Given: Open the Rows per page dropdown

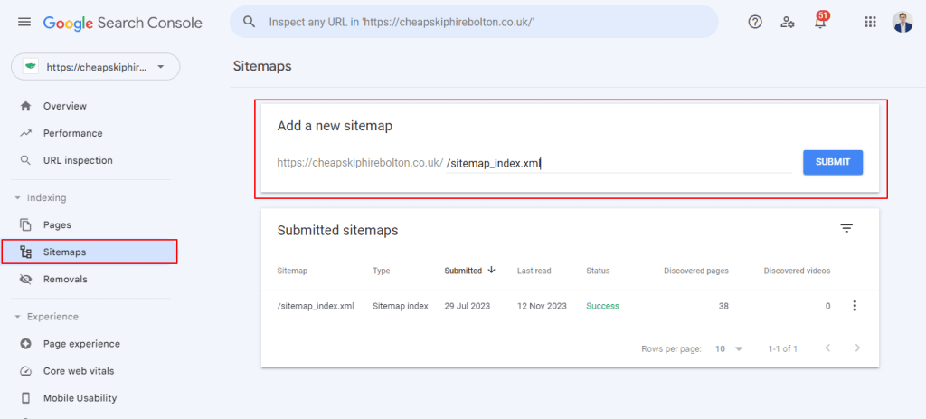Looking at the screenshot, I should click(729, 348).
